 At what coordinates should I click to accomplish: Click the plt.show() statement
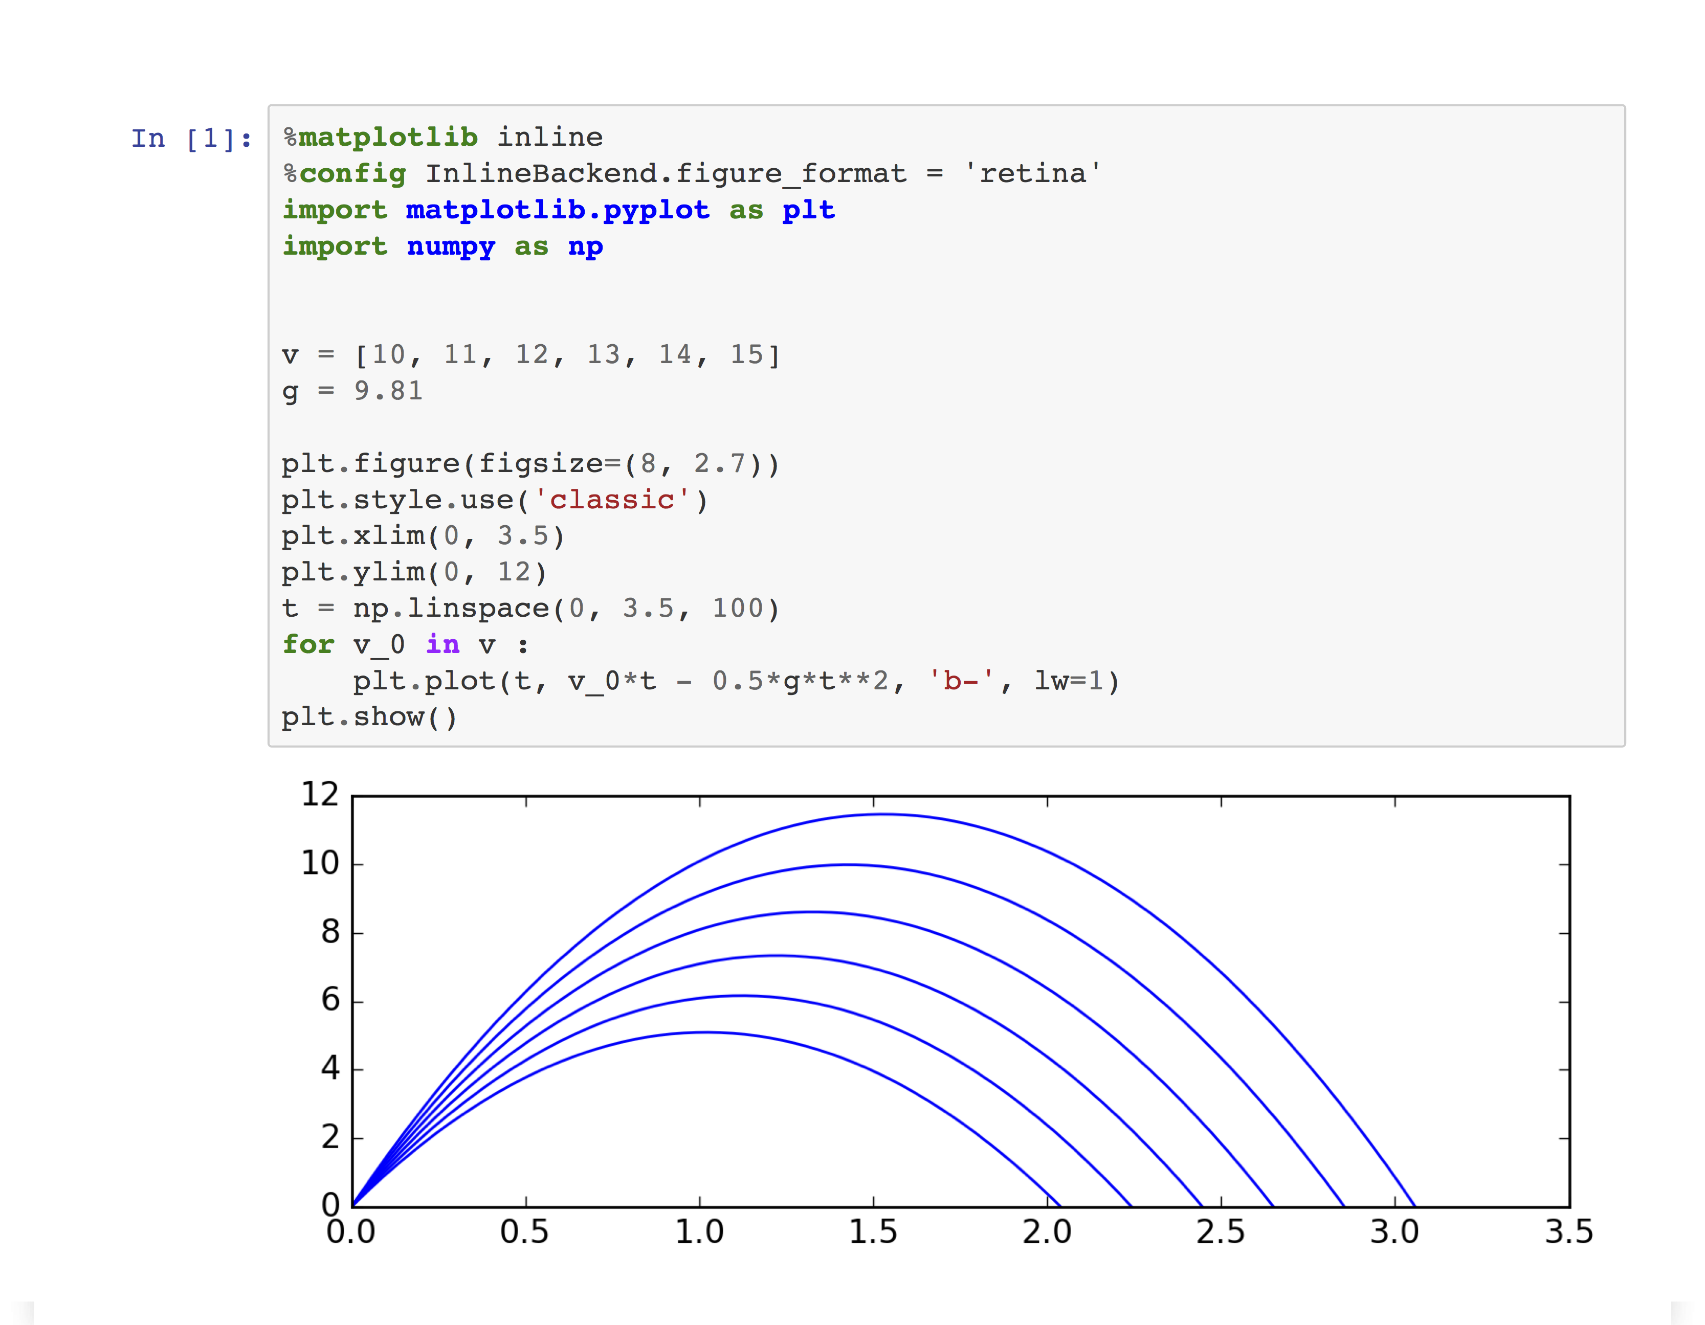point(371,715)
